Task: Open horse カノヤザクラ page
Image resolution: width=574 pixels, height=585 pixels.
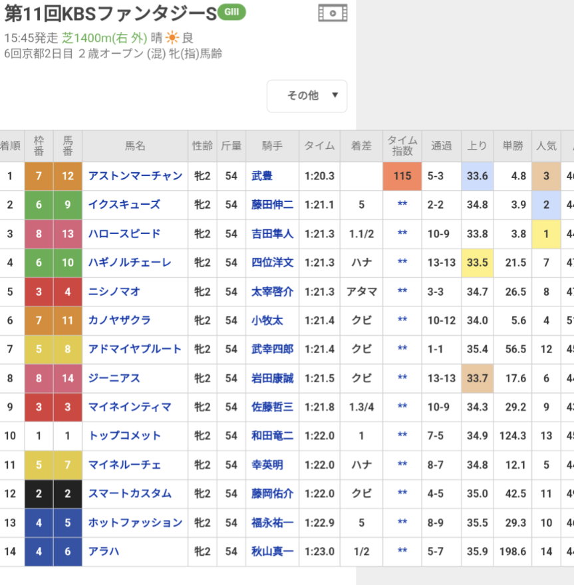Action: click(119, 320)
